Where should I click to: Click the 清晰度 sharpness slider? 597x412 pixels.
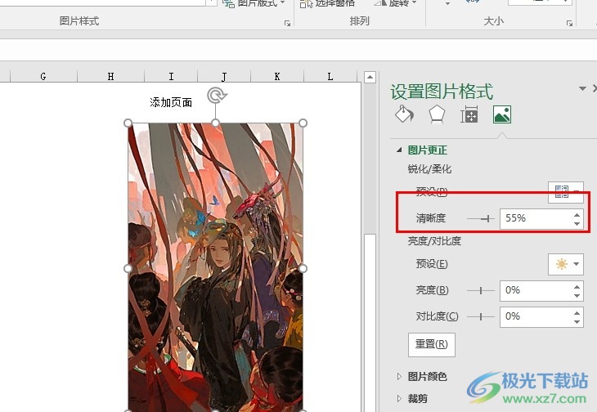point(481,218)
